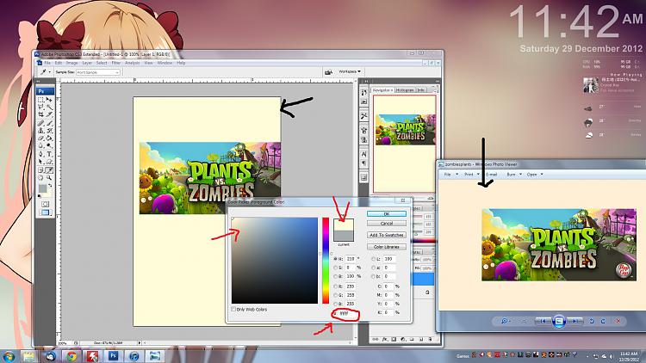Select the History Brush tool
Viewport: 646px width, 363px height.
(49, 131)
